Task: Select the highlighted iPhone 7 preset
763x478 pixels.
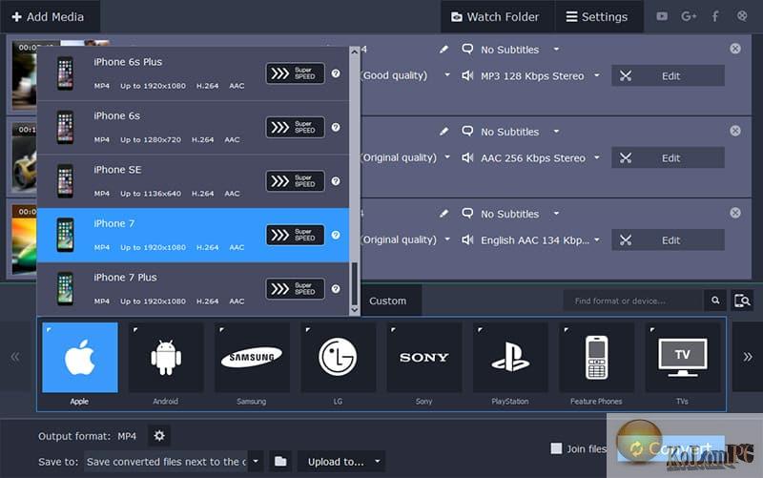Action: coord(193,235)
